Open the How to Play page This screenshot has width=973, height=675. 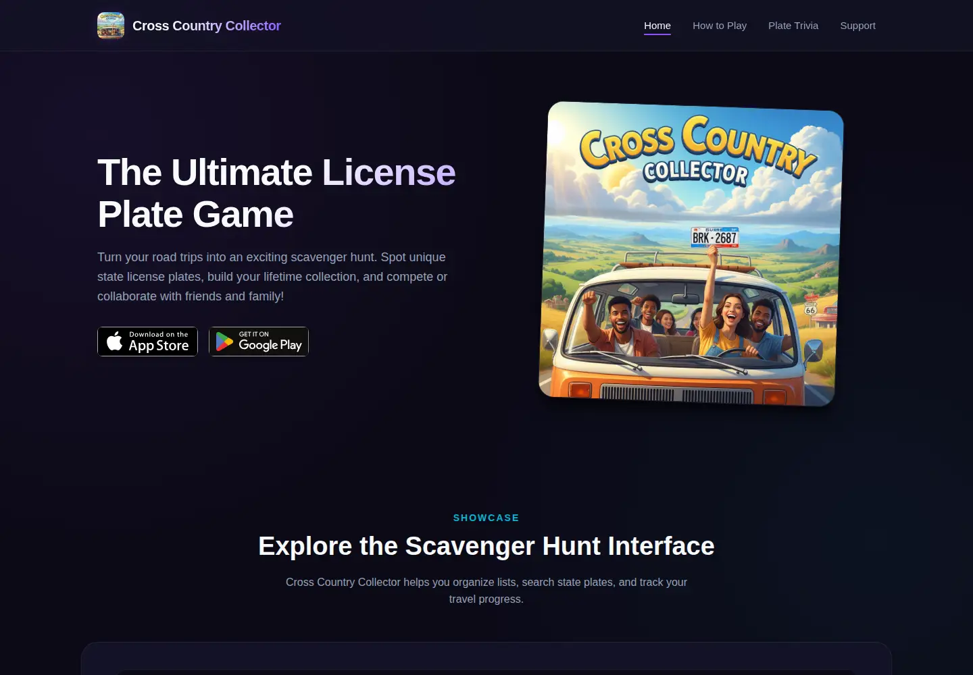click(720, 26)
